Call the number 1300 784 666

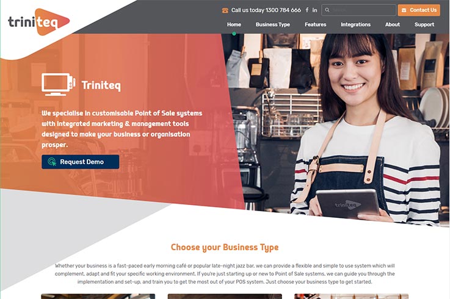283,10
